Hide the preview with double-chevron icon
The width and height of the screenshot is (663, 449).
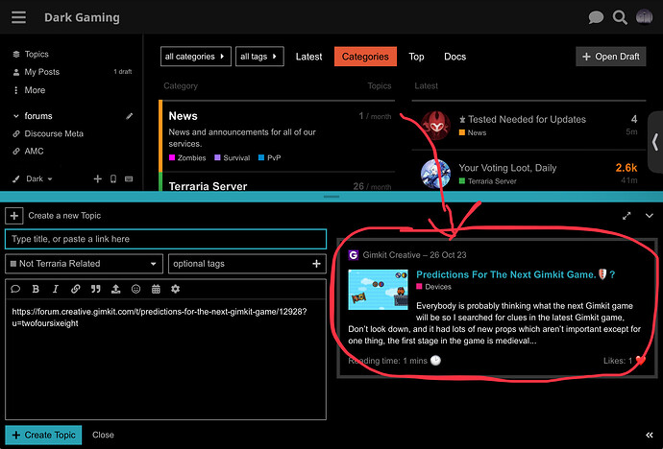650,435
